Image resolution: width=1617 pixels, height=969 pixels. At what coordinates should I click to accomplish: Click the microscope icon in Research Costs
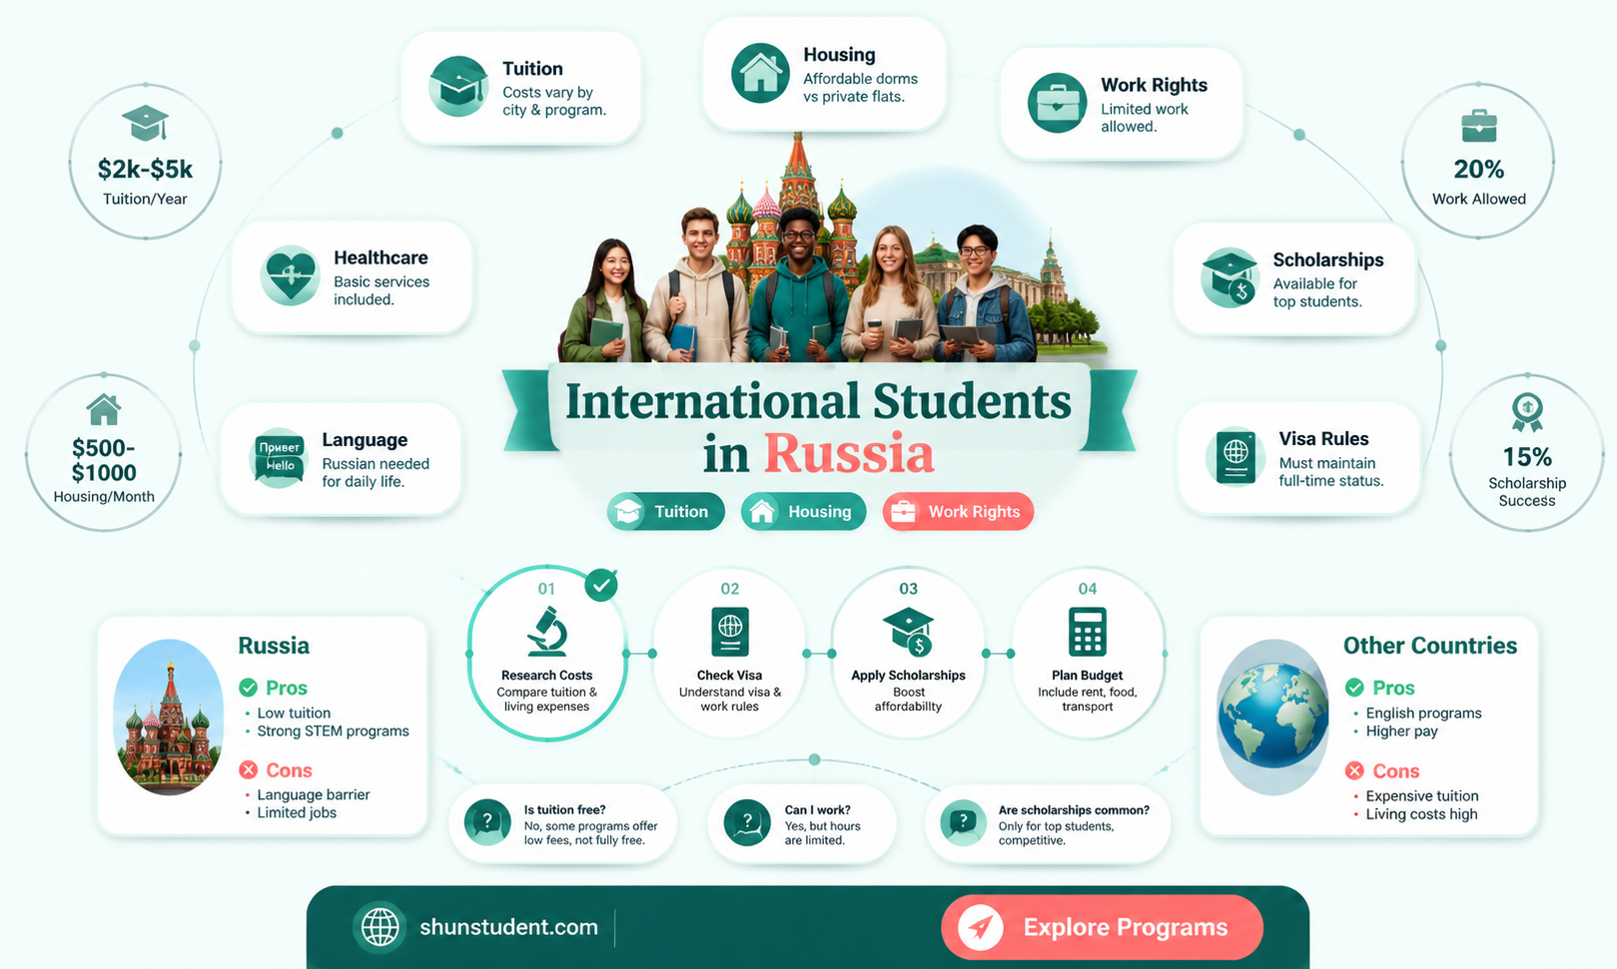pyautogui.click(x=547, y=631)
